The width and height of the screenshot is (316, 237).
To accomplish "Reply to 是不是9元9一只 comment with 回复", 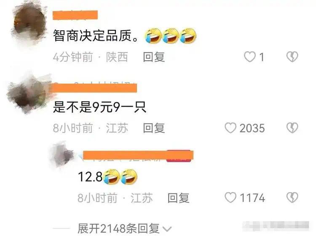I will [154, 128].
